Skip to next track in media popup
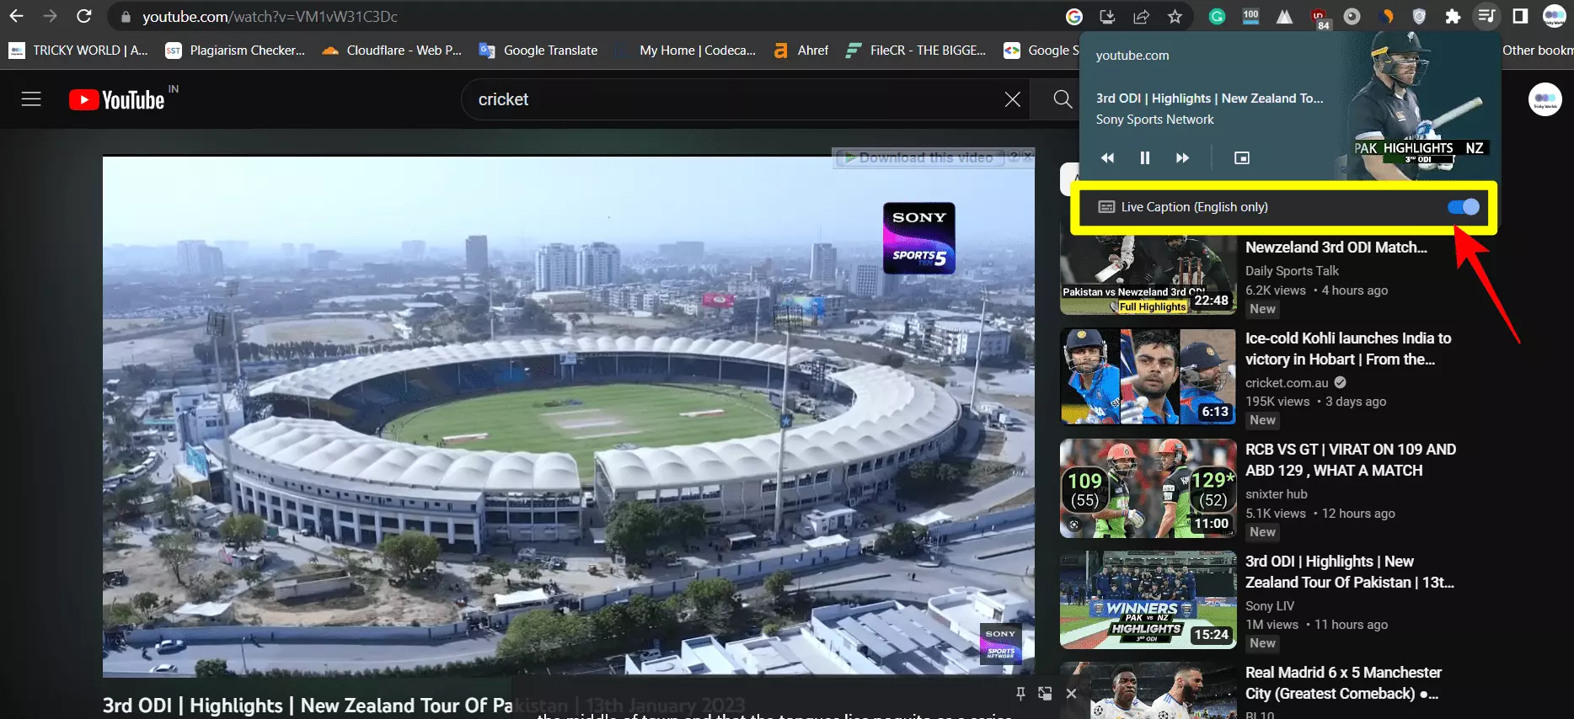This screenshot has height=719, width=1574. (x=1182, y=157)
